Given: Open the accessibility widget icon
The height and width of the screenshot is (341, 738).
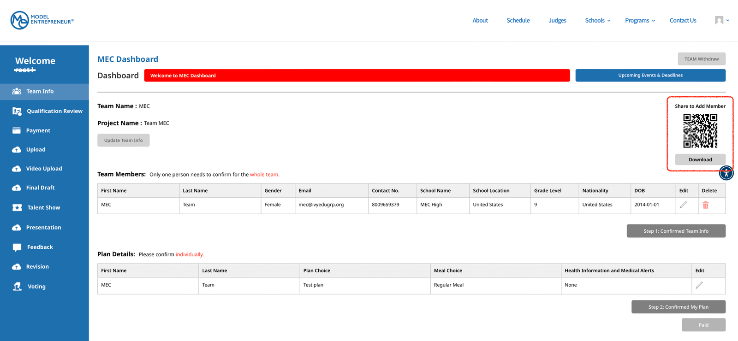Looking at the screenshot, I should point(726,173).
